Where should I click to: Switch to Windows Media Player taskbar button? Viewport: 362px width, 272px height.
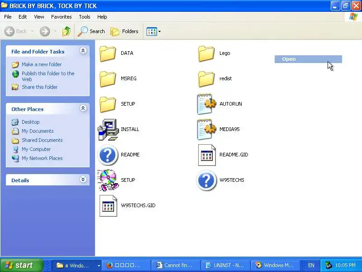[x=276, y=265]
